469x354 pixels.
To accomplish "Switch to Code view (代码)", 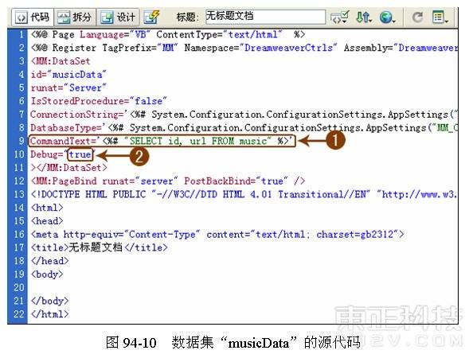I will [x=33, y=18].
